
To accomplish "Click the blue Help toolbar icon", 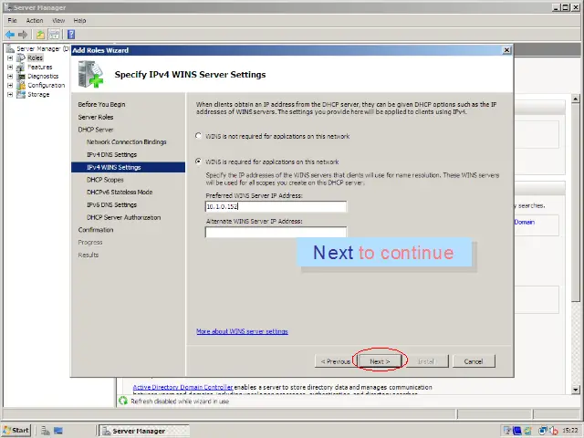I will point(70,34).
